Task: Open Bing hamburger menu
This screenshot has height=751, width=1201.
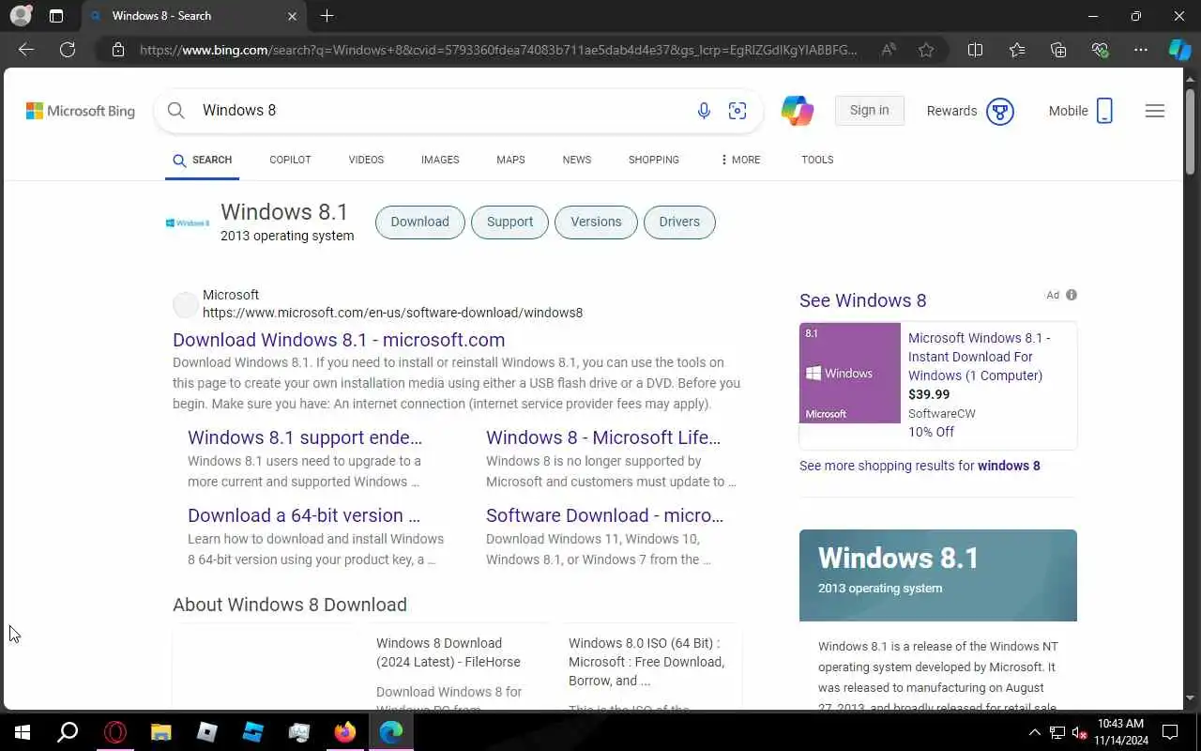Action: click(1155, 111)
